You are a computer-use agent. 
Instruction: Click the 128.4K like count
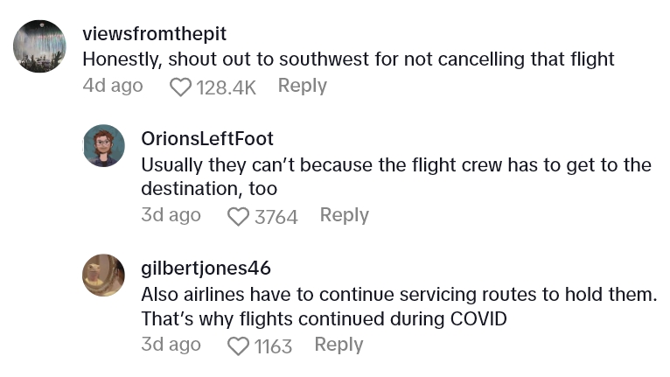[227, 87]
